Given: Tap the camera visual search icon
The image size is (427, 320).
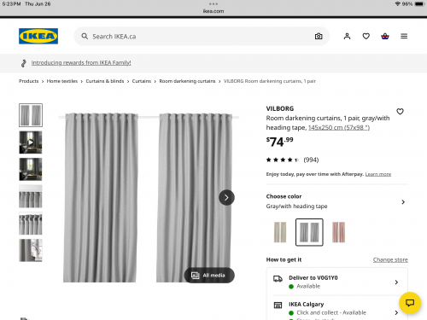Looking at the screenshot, I should (319, 37).
